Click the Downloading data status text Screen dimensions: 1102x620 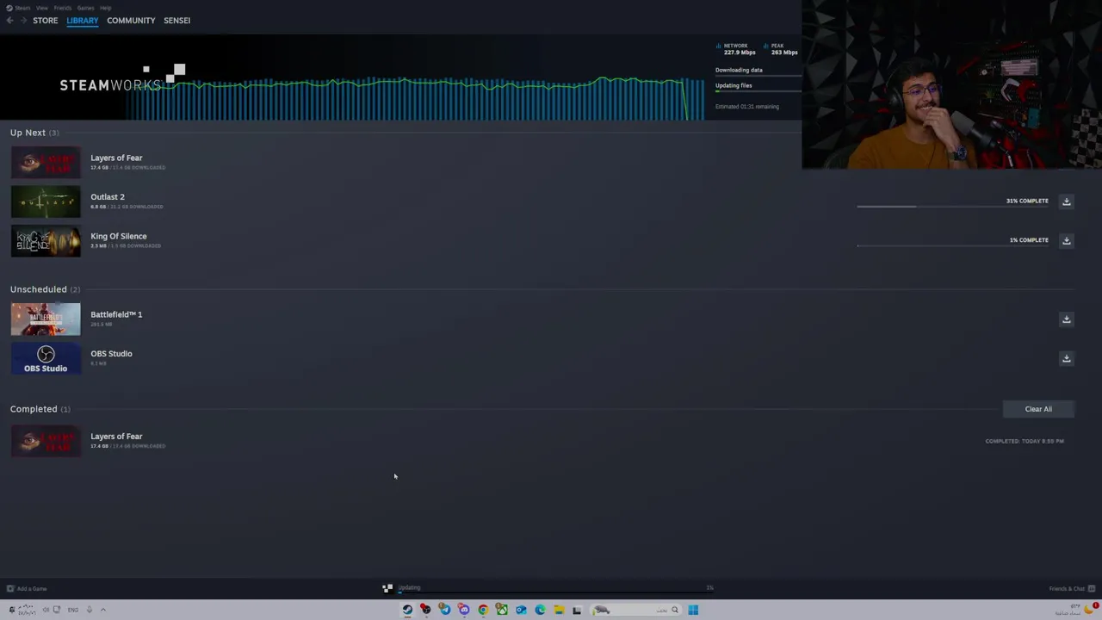coord(739,71)
